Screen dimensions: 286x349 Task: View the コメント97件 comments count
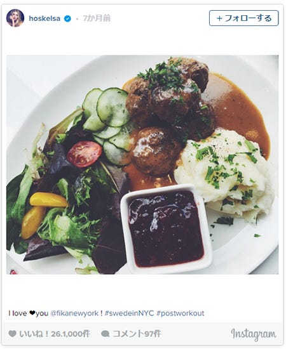pyautogui.click(x=137, y=334)
